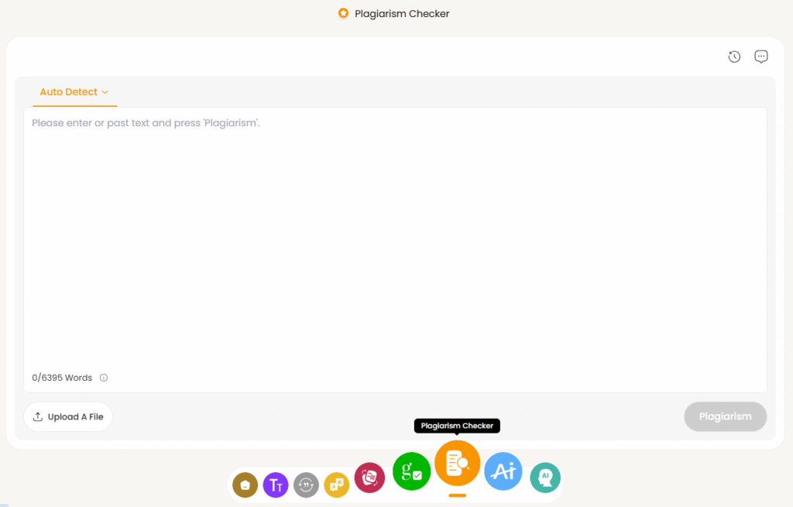The width and height of the screenshot is (793, 507).
Task: Open the yellow translator tool icon
Action: click(x=337, y=485)
